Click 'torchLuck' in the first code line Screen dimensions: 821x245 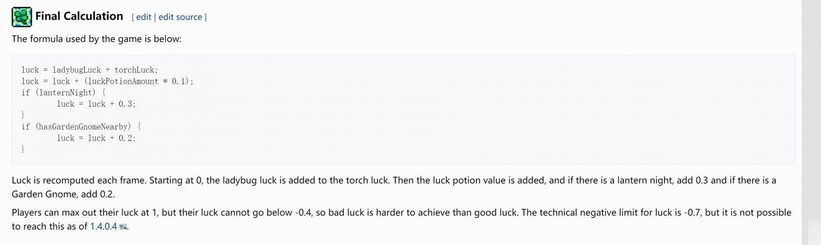point(135,70)
